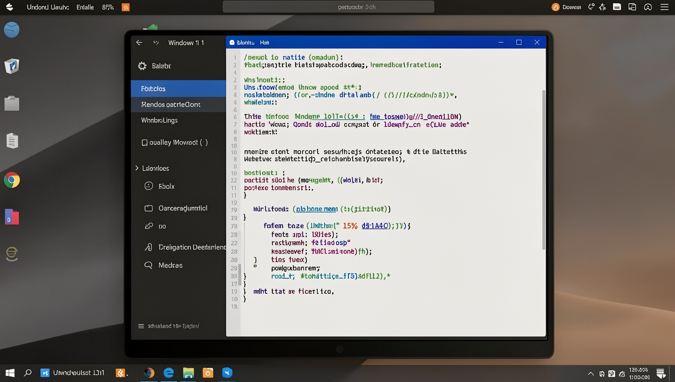This screenshot has height=382, width=675.
Task: Click the 'fme tosme' underlined link in code
Action: (387, 117)
